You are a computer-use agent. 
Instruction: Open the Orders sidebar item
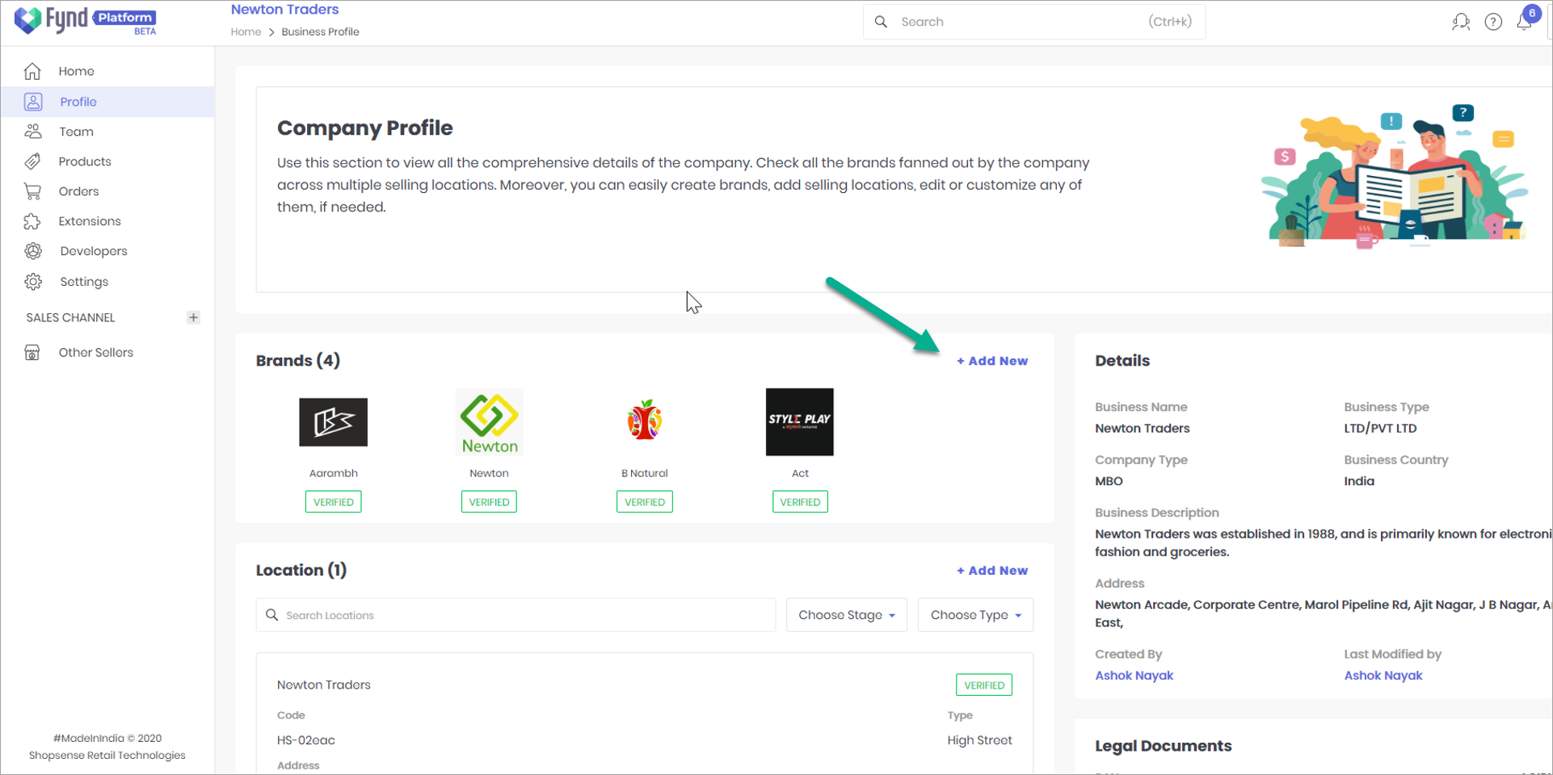pos(78,191)
